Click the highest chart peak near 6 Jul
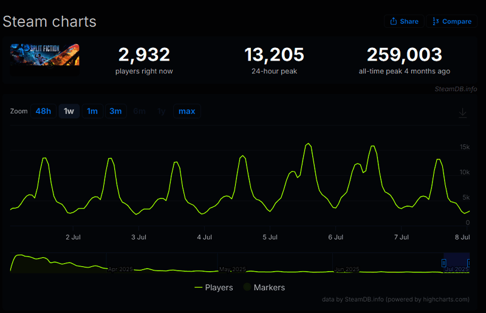 coord(309,144)
